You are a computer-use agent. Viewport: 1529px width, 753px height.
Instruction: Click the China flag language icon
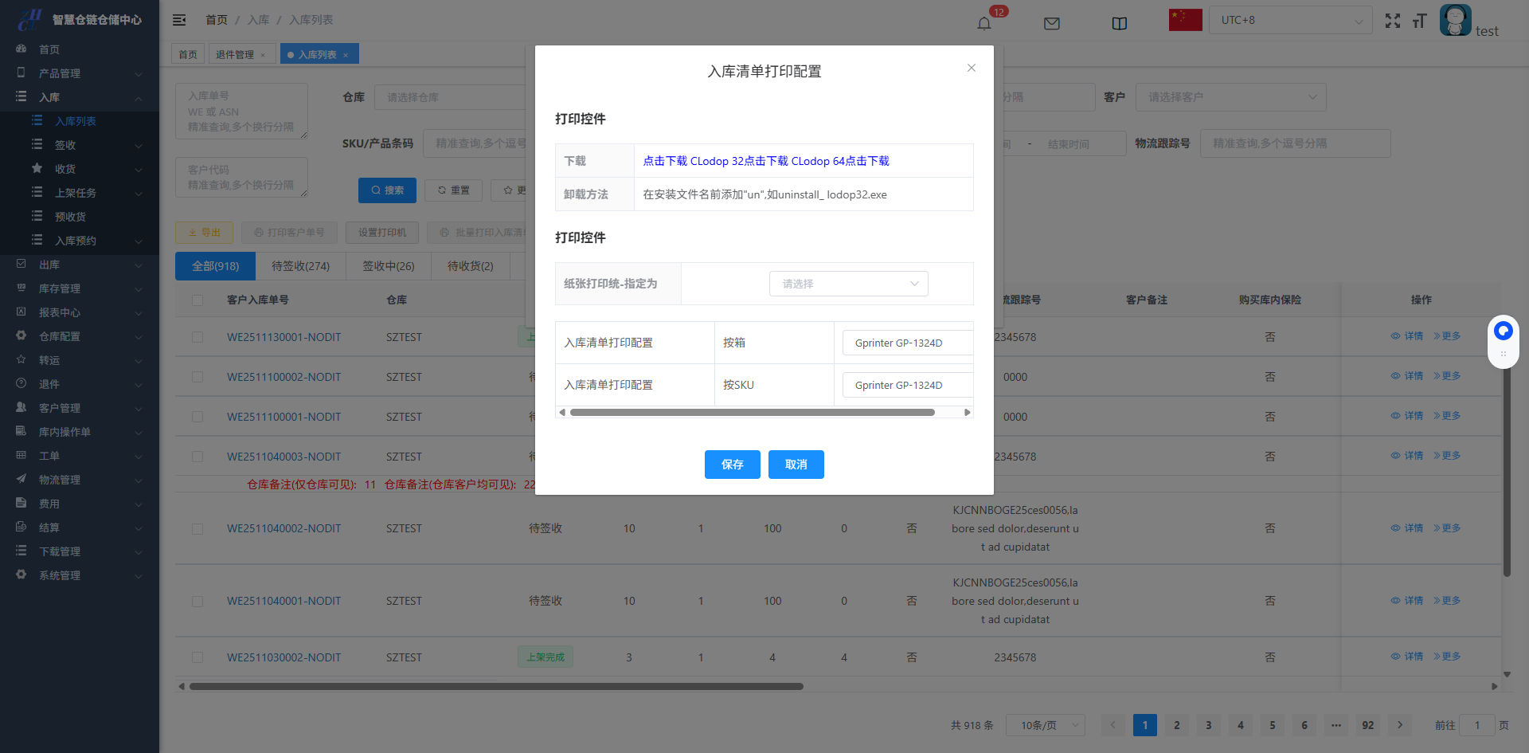pyautogui.click(x=1185, y=20)
